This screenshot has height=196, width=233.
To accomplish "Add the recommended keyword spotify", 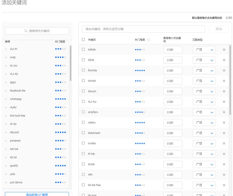I will [6, 166].
